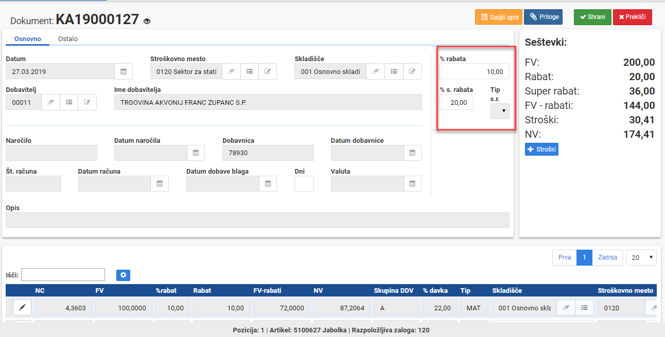Switch to the Osnovno tab
Image resolution: width=665 pixels, height=337 pixels.
coord(28,39)
